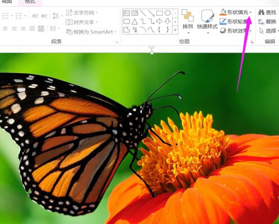Open 对齐文本 align text menu

click(82, 22)
